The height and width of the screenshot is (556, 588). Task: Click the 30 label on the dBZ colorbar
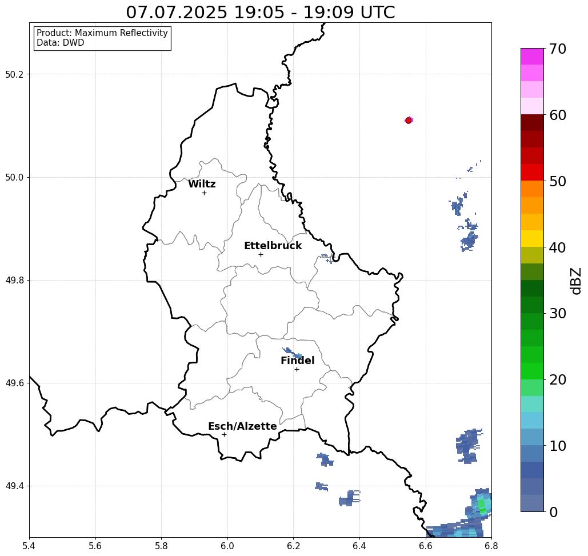click(x=558, y=314)
